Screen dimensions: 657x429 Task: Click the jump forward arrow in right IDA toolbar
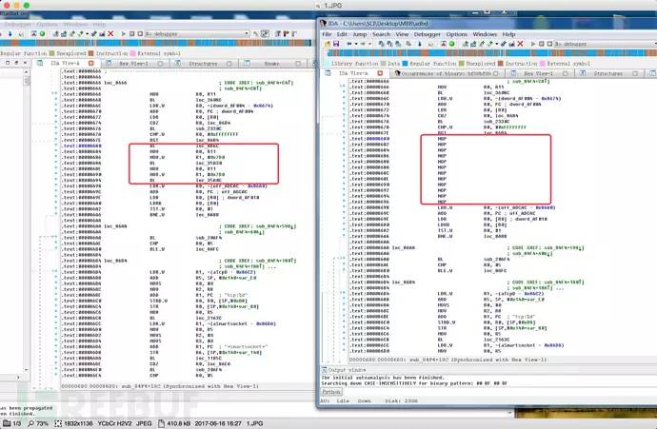click(363, 44)
